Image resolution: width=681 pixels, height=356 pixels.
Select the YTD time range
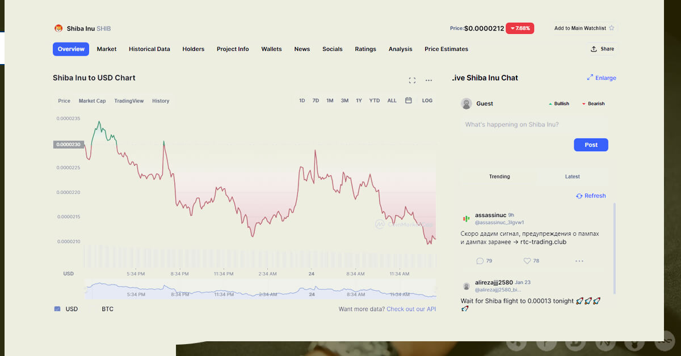[x=375, y=100]
